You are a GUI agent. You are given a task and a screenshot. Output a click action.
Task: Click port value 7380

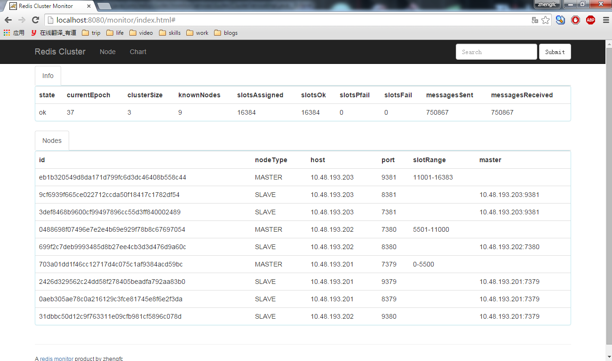coord(389,229)
